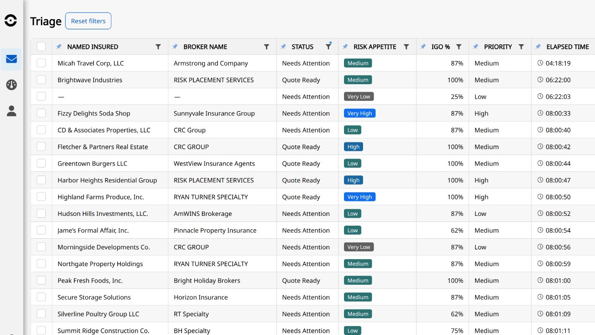
Task: Open the dashboard gauge icon in sidebar
Action: pyautogui.click(x=11, y=85)
